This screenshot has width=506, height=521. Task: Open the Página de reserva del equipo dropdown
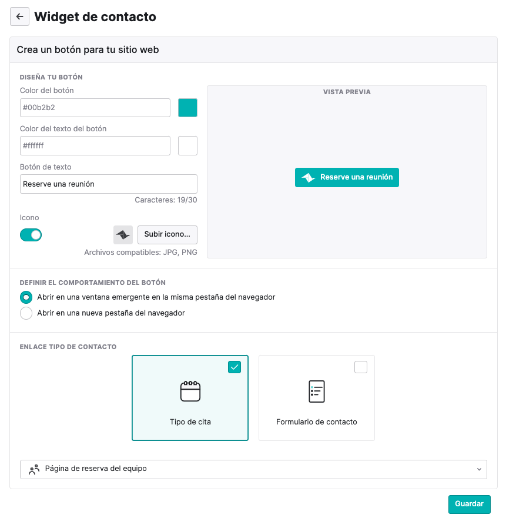click(253, 469)
